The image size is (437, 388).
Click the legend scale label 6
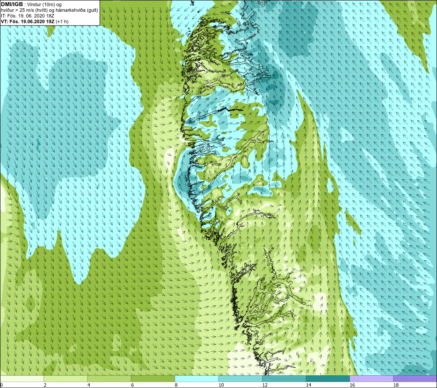click(x=132, y=385)
